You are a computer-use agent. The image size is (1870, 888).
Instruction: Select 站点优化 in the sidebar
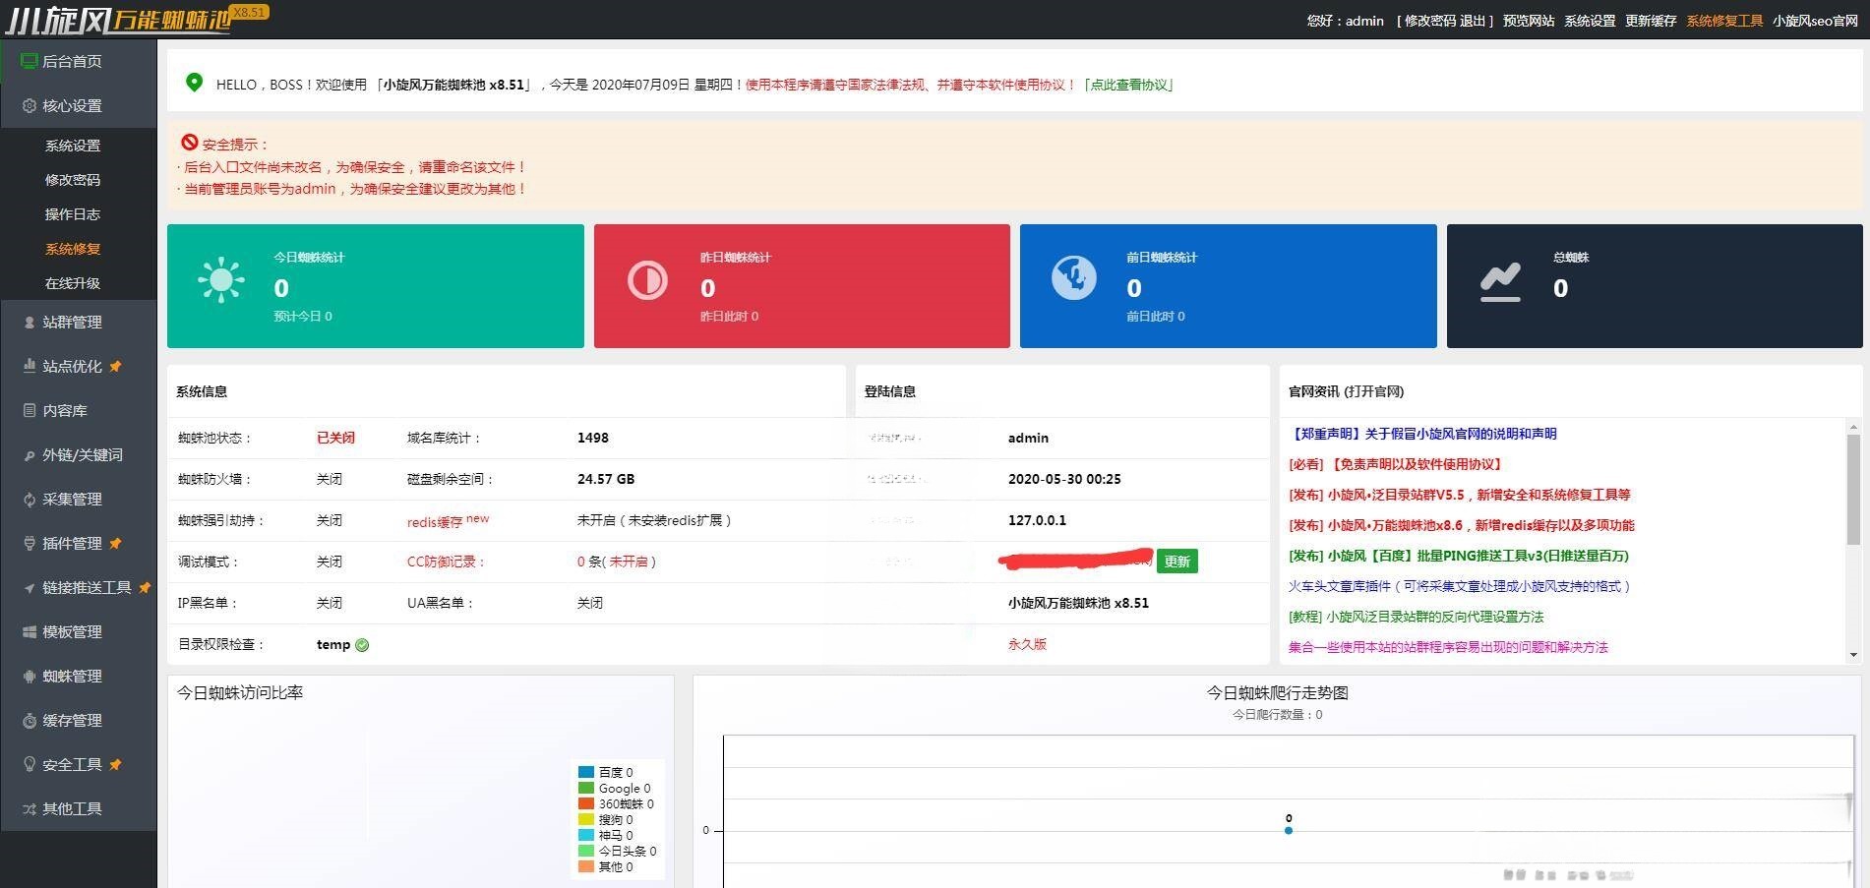tap(69, 366)
